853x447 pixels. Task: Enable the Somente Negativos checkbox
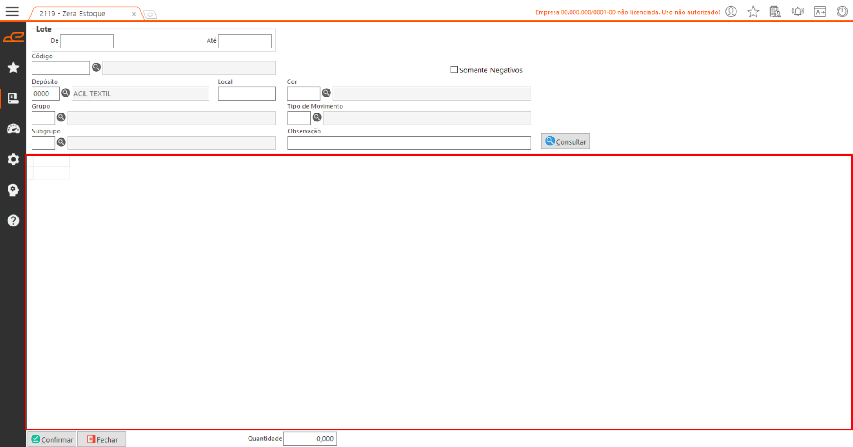pos(454,70)
